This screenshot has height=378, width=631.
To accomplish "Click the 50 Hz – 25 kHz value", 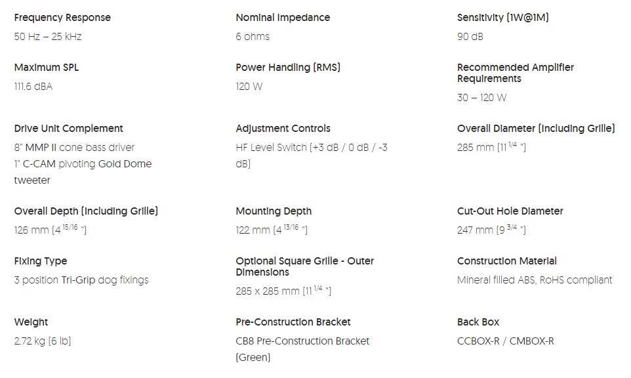I will pos(48,37).
